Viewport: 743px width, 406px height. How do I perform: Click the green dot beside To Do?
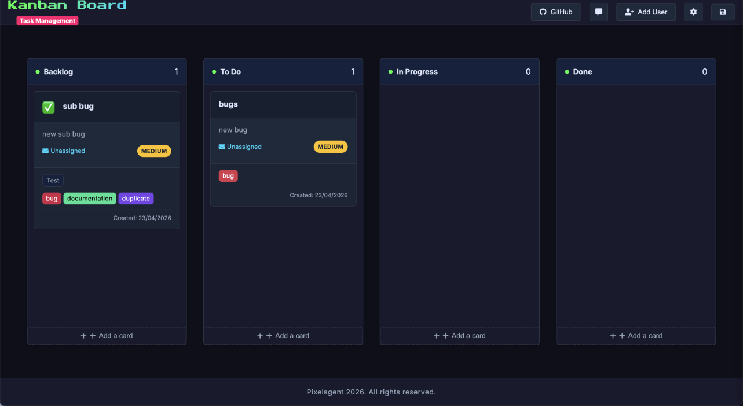click(214, 72)
